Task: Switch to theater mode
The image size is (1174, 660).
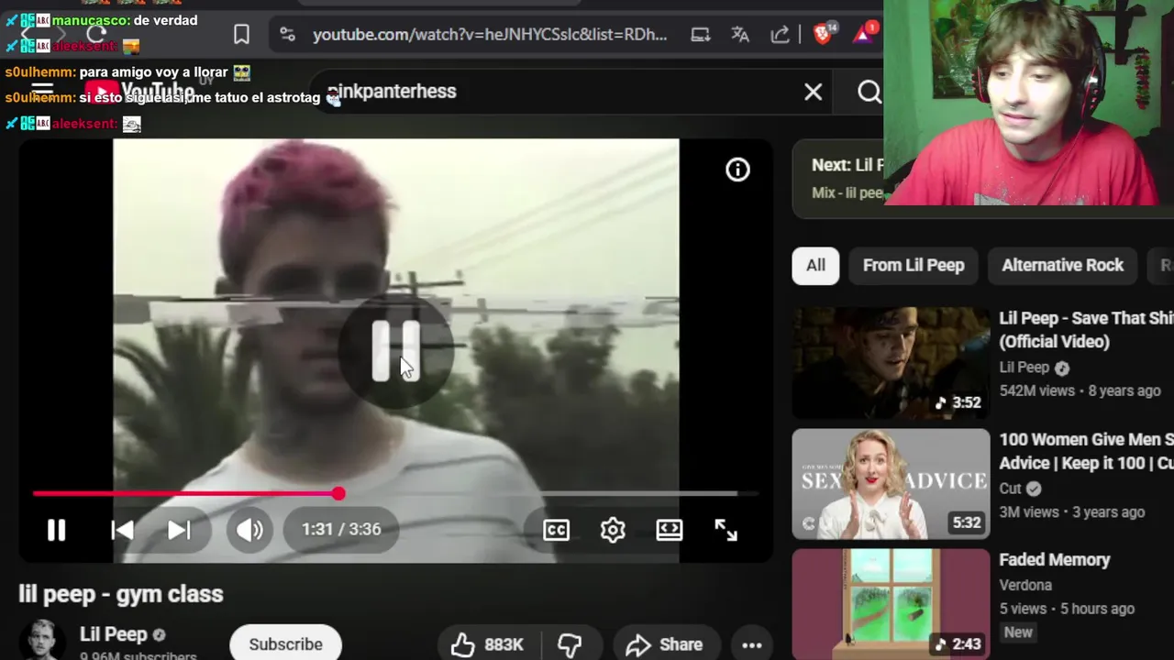Action: 670,530
